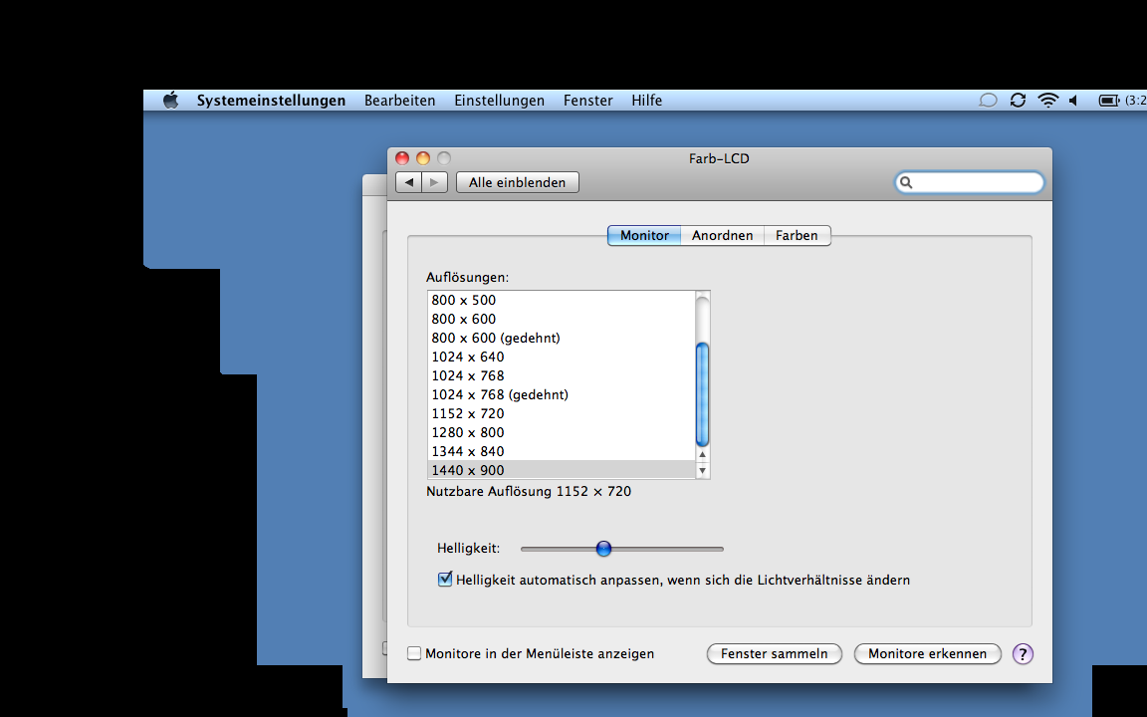Click the battery status icon
The width and height of the screenshot is (1147, 717).
1109,101
